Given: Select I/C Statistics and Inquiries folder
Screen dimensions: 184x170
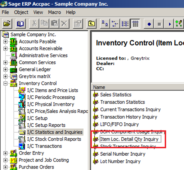Looking at the screenshot, I should (x=55, y=132).
